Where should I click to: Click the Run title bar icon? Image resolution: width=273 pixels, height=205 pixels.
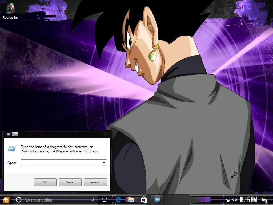8,134
